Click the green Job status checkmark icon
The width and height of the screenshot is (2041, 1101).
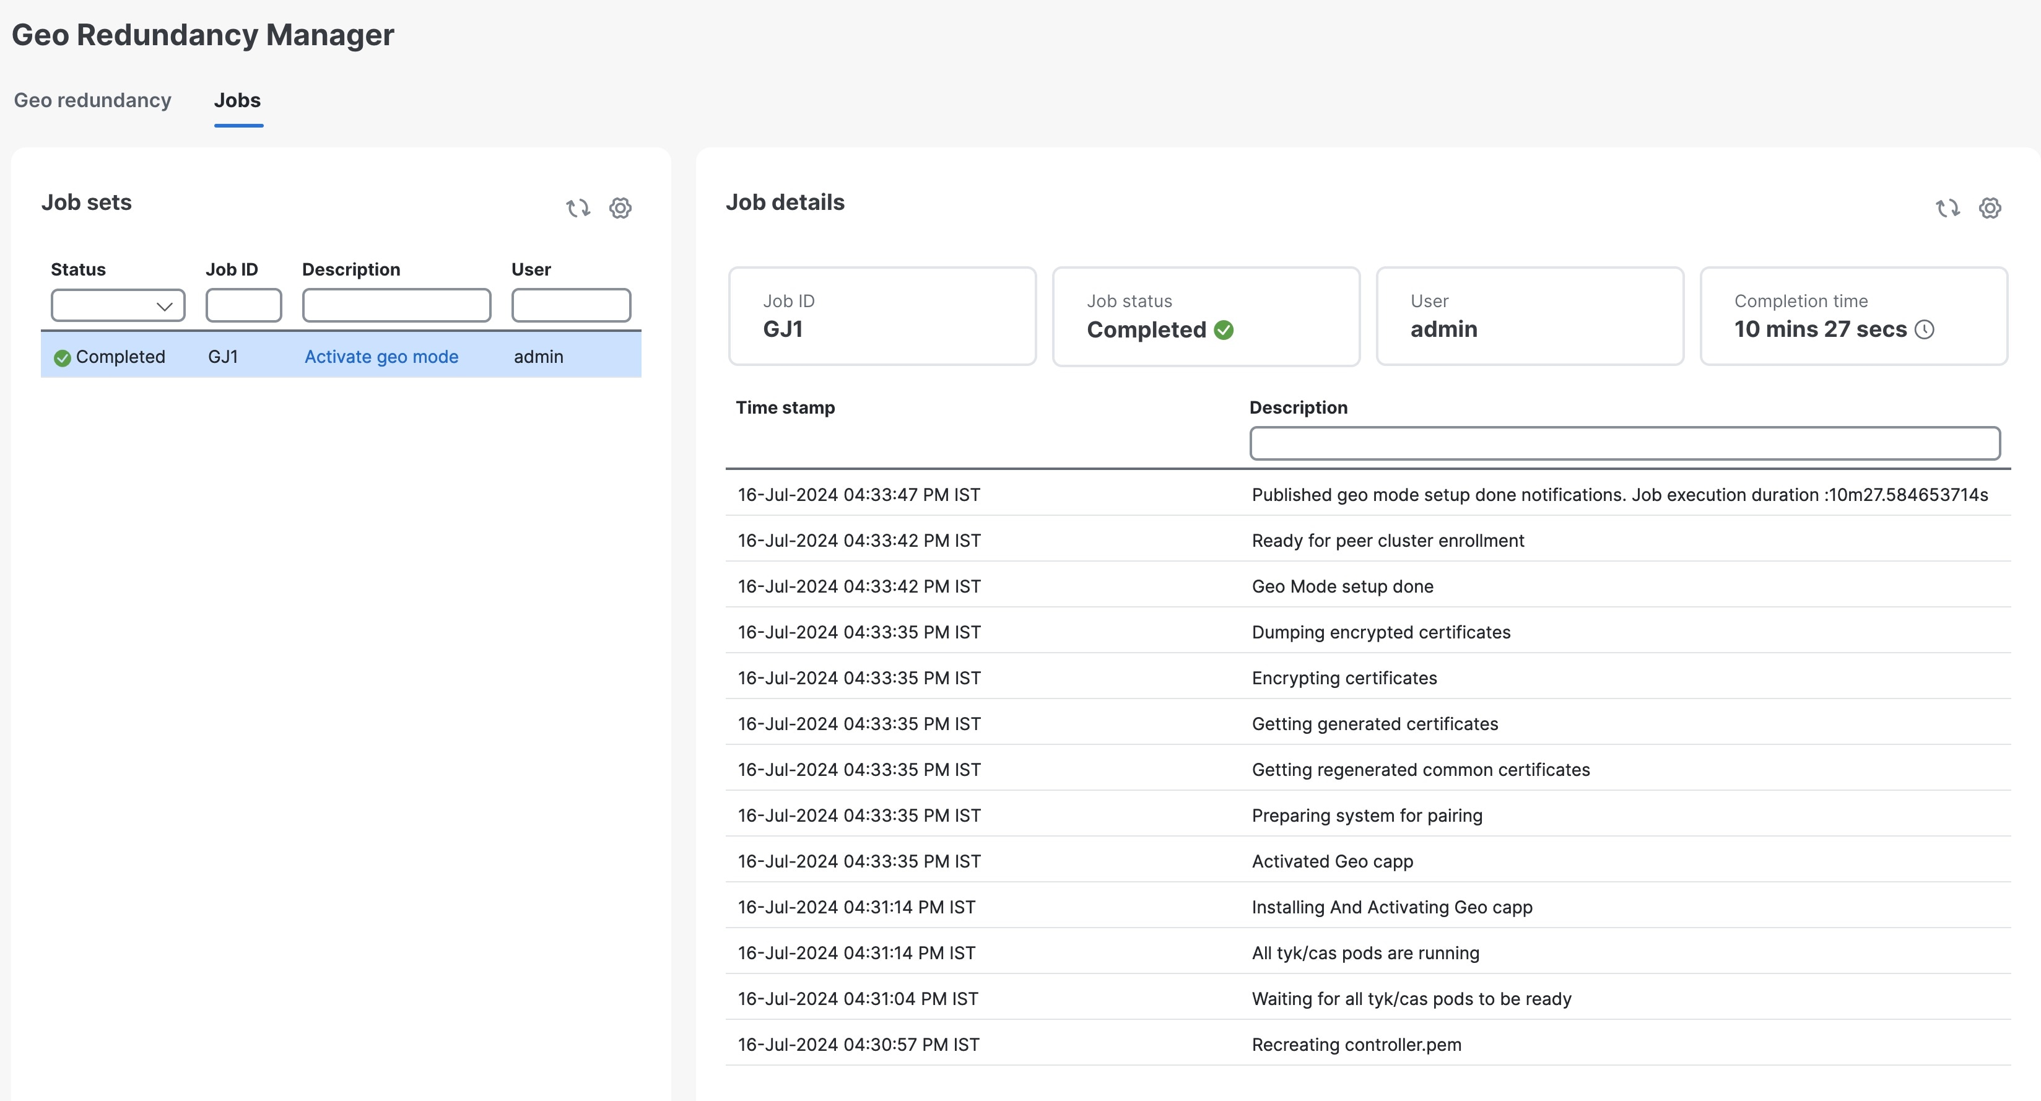point(1224,329)
